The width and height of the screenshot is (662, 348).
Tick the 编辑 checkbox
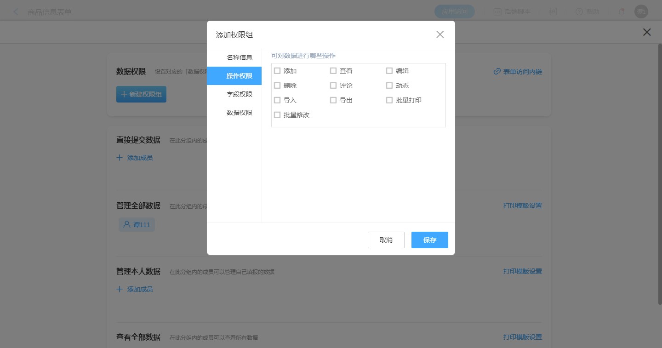[x=389, y=71]
